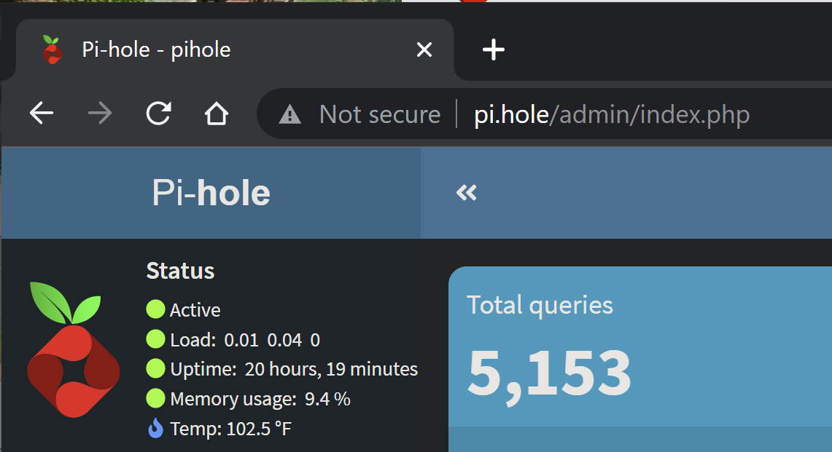The height and width of the screenshot is (452, 832).
Task: Click the Load: 0.01 0.04 0 text
Action: (245, 340)
